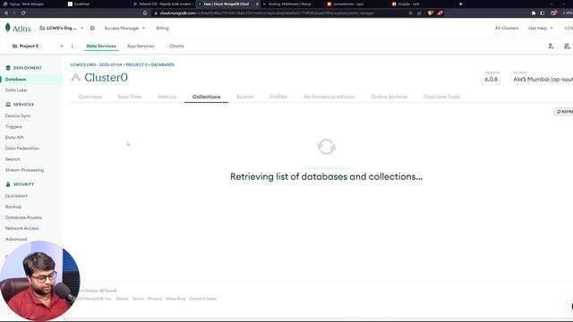The width and height of the screenshot is (573, 322).
Task: Open a new browser tab
Action: coord(460,4)
